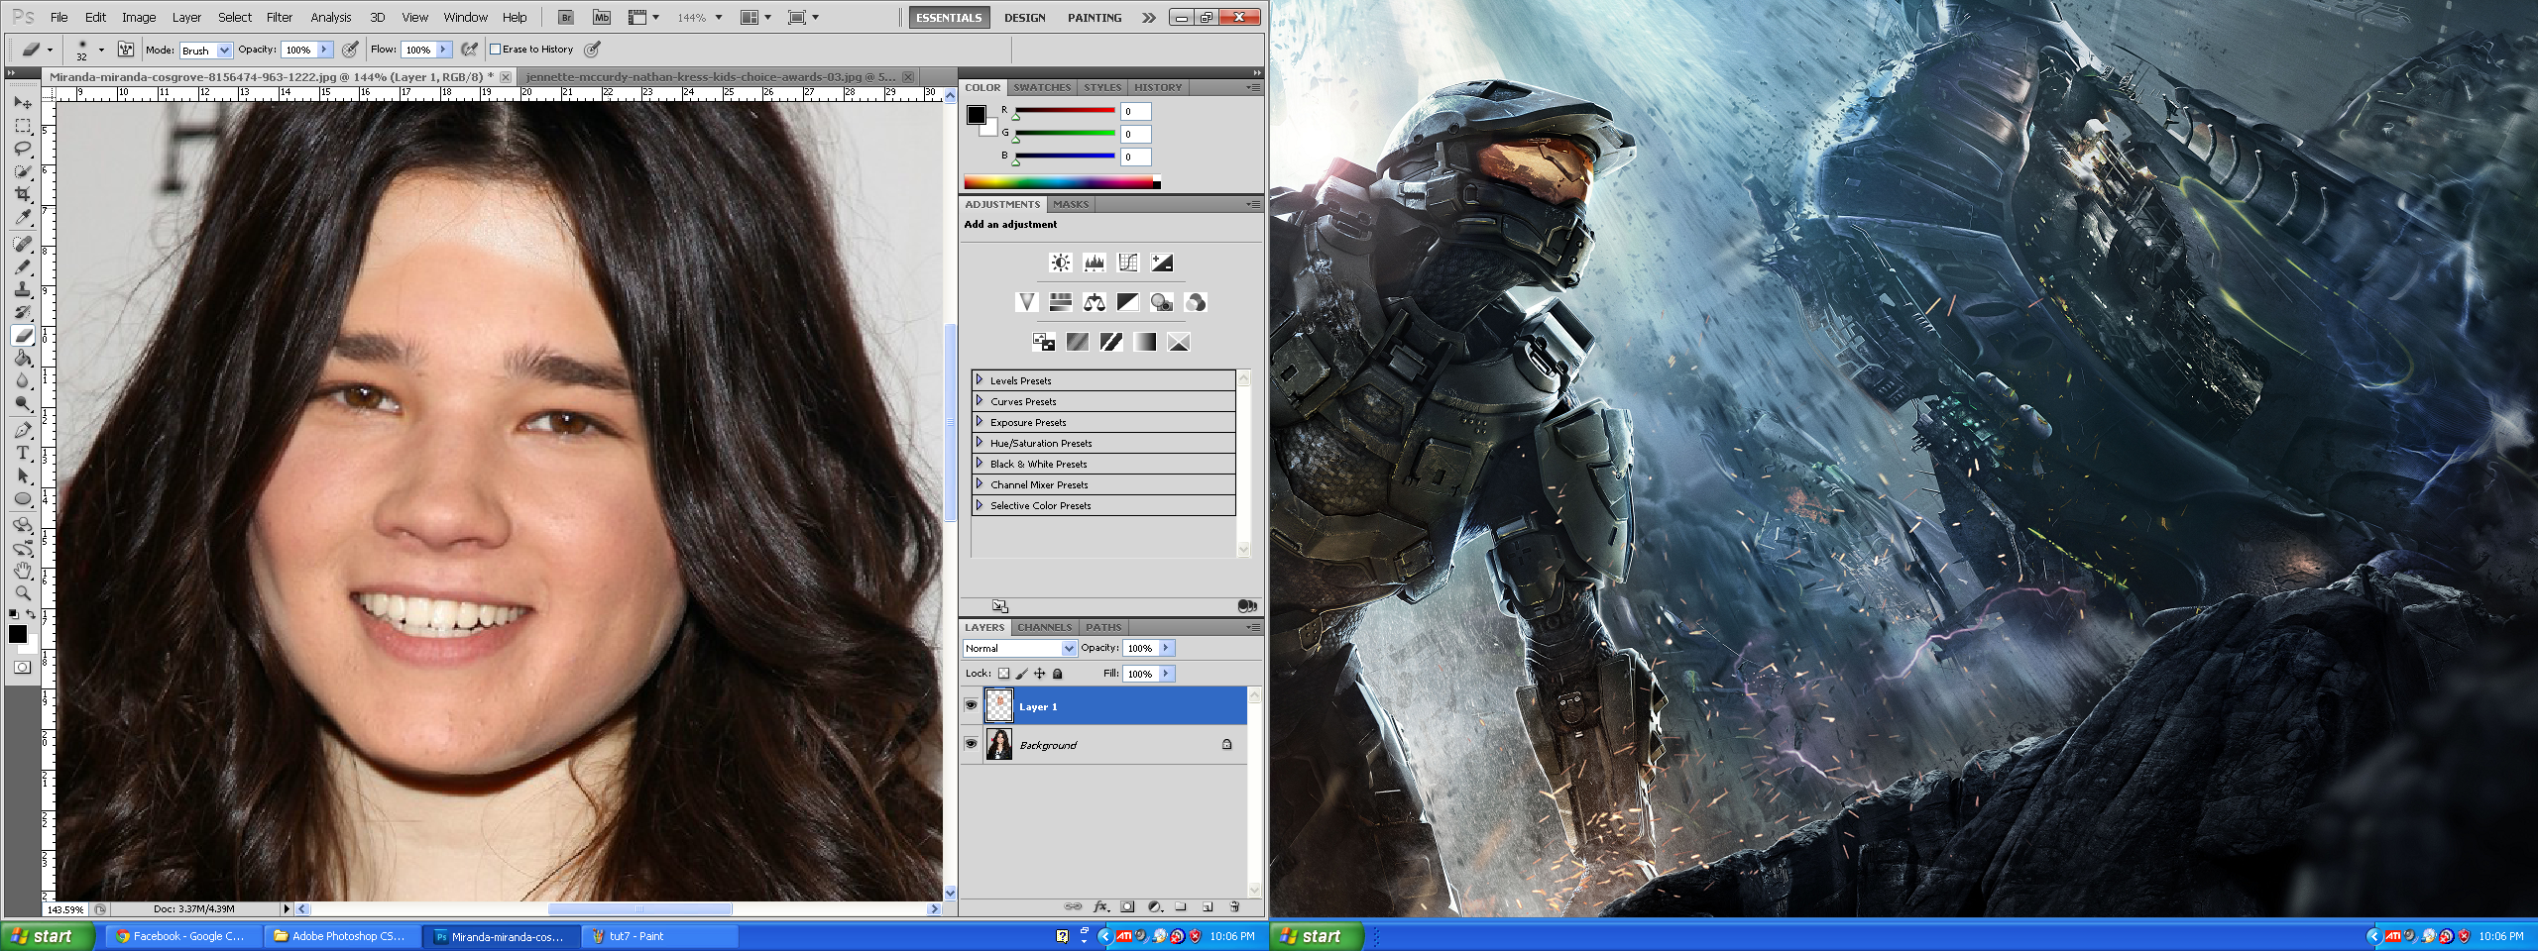Expand Levels Presets
The image size is (2538, 951).
coord(980,380)
